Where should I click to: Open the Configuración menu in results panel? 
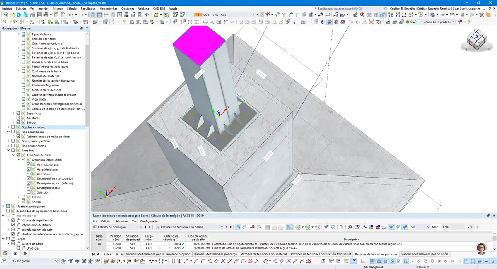(150, 221)
